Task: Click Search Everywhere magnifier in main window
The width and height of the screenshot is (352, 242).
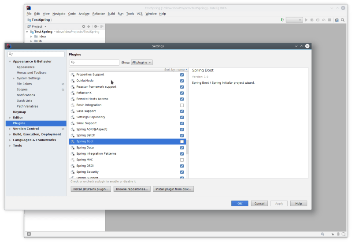Action: (343, 20)
